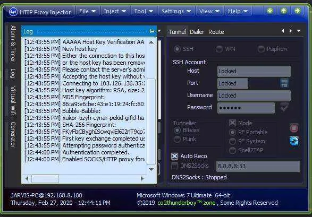Click the log scroll-up arrow
The height and width of the screenshot is (217, 312).
pos(151,42)
